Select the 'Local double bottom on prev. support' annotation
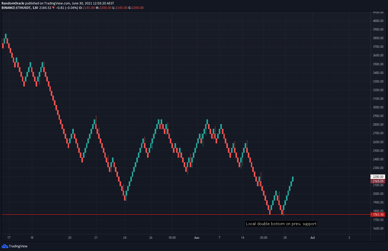This screenshot has width=388, height=251. click(281, 224)
